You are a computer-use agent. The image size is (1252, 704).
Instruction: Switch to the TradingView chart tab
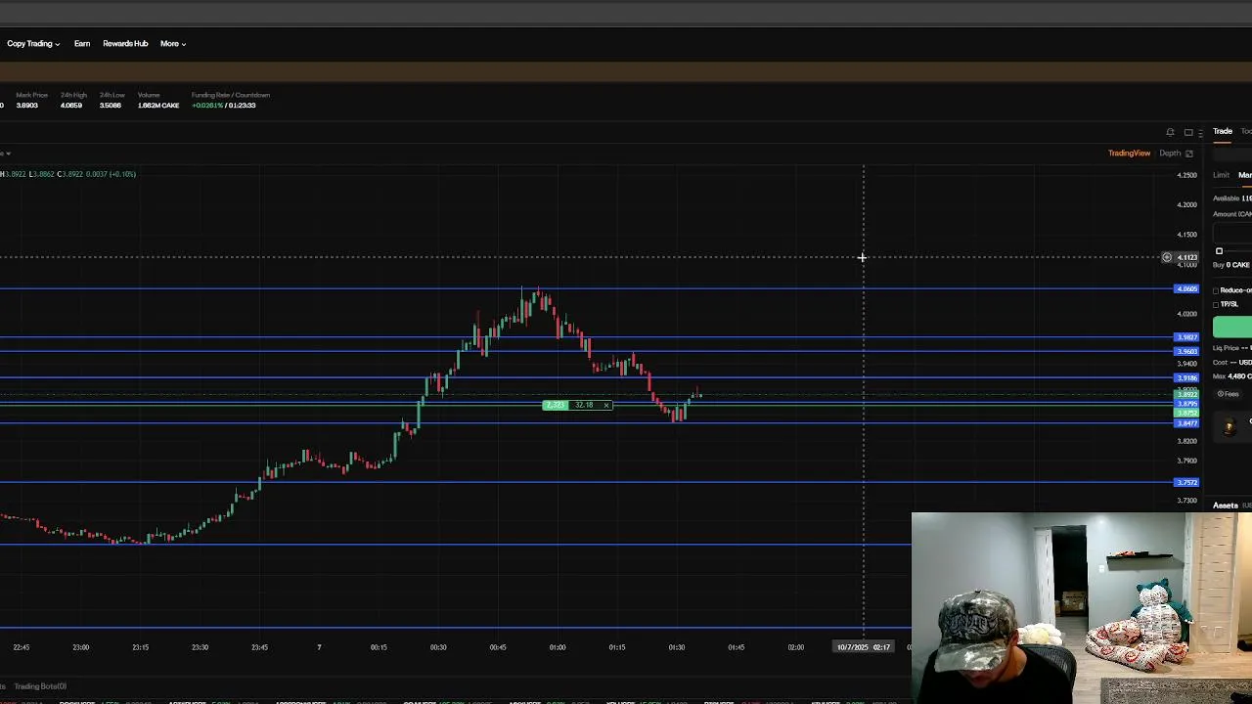pos(1129,154)
